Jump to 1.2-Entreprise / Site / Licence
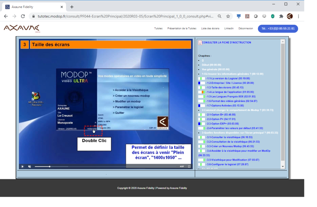 point(230,83)
